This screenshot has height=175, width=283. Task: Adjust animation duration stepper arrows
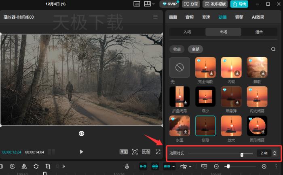[275, 153]
